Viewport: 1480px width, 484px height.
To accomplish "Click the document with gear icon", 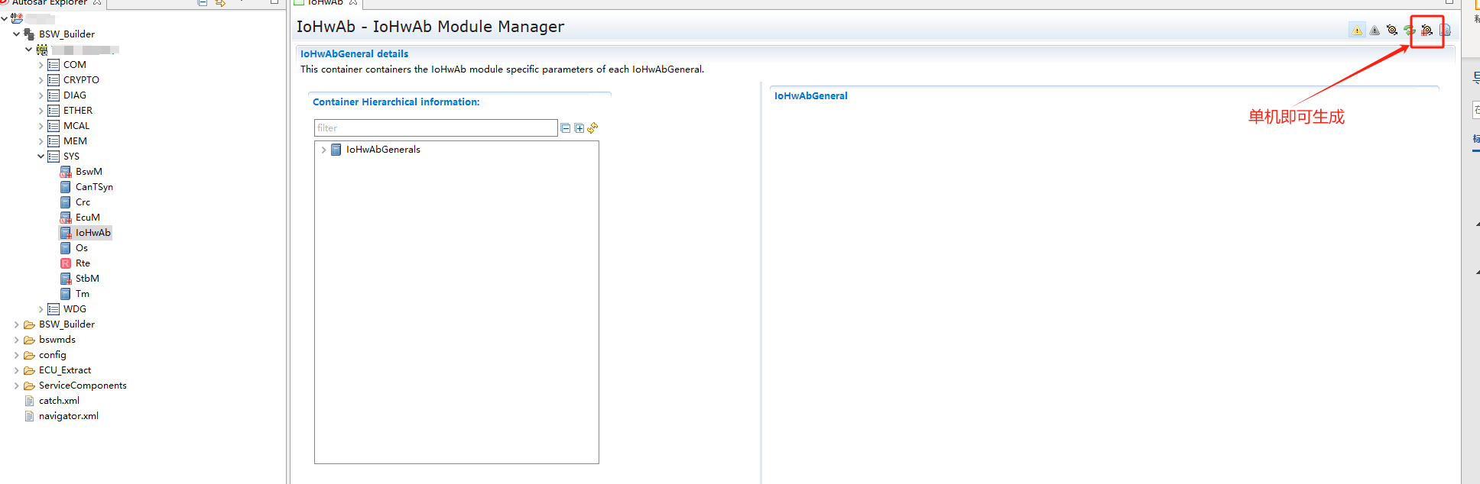I will pos(1445,31).
